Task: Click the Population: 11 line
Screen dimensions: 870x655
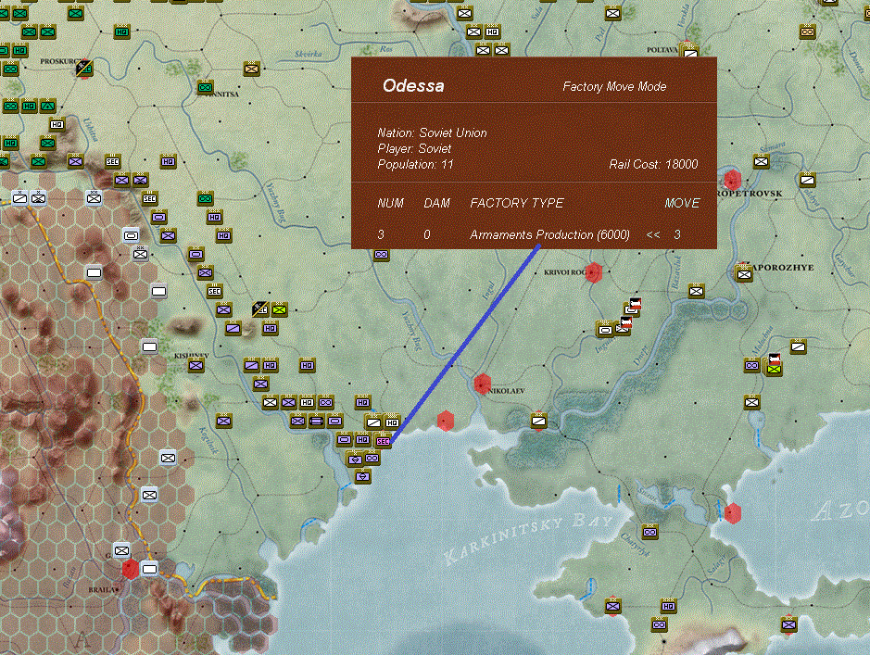Action: [415, 165]
